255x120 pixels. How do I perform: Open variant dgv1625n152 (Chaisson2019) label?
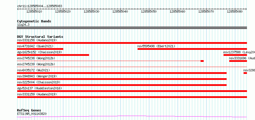click(40, 52)
